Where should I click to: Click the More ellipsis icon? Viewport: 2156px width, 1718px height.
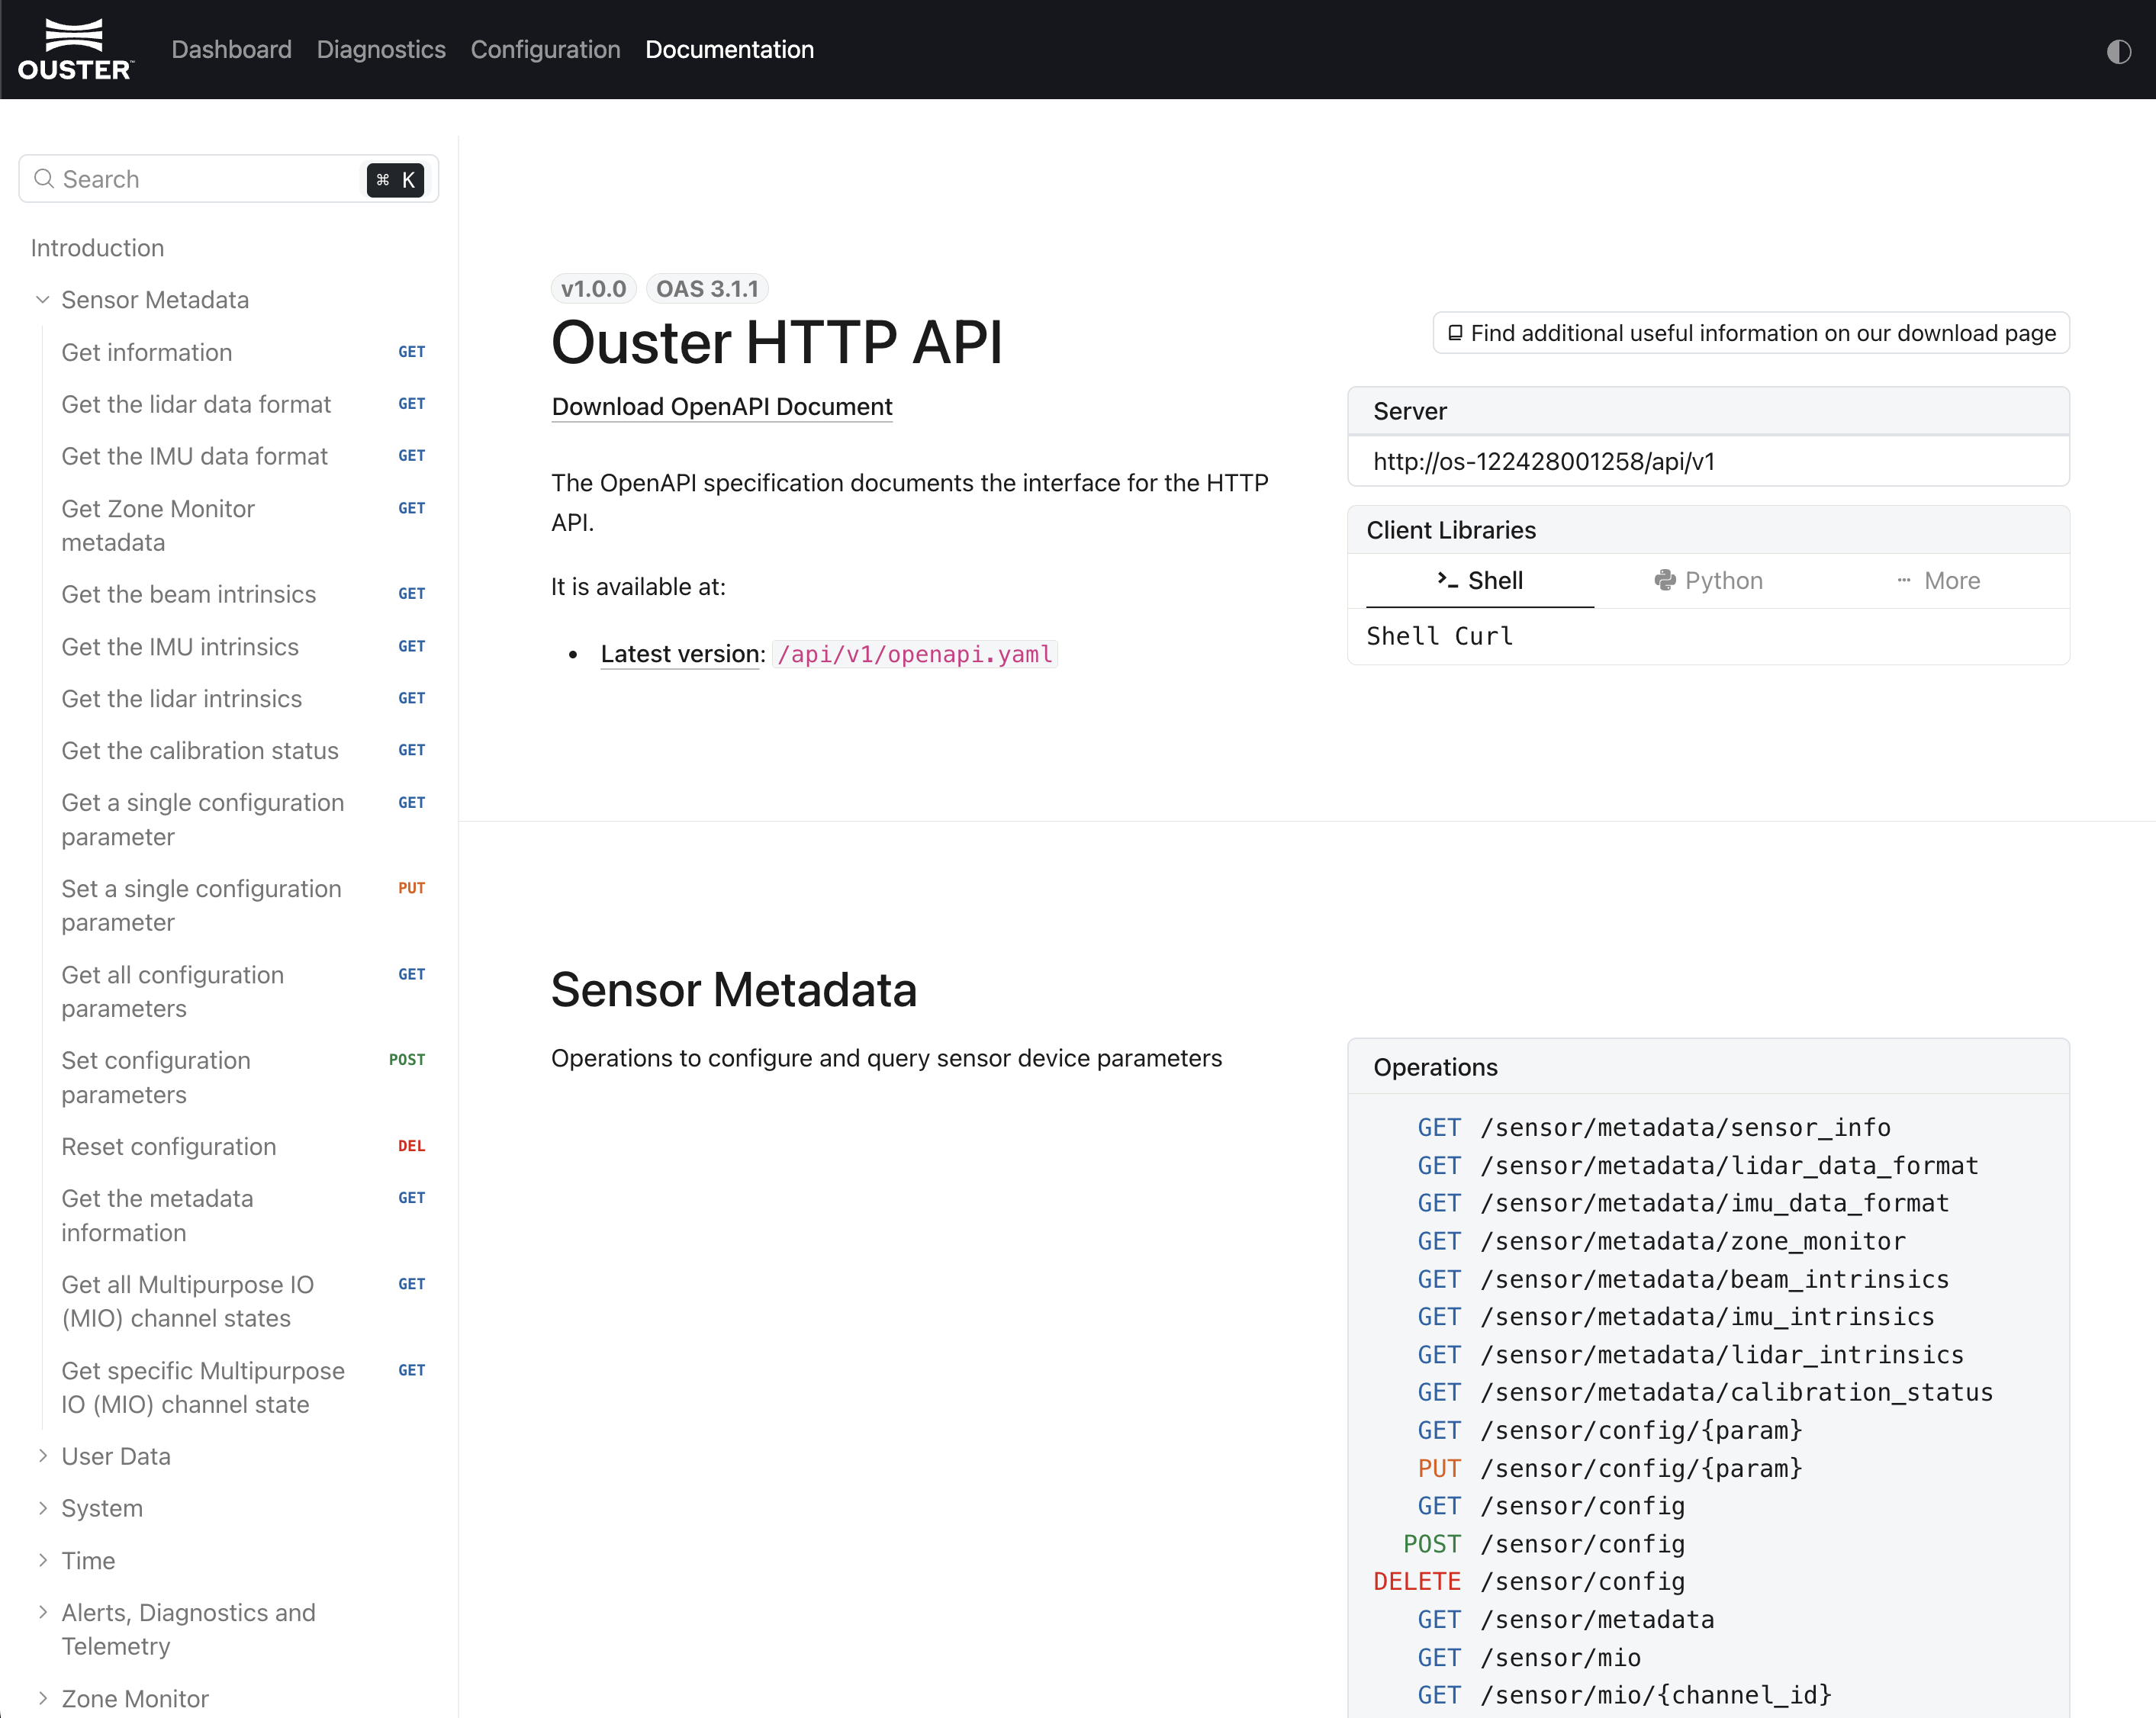tap(1904, 580)
